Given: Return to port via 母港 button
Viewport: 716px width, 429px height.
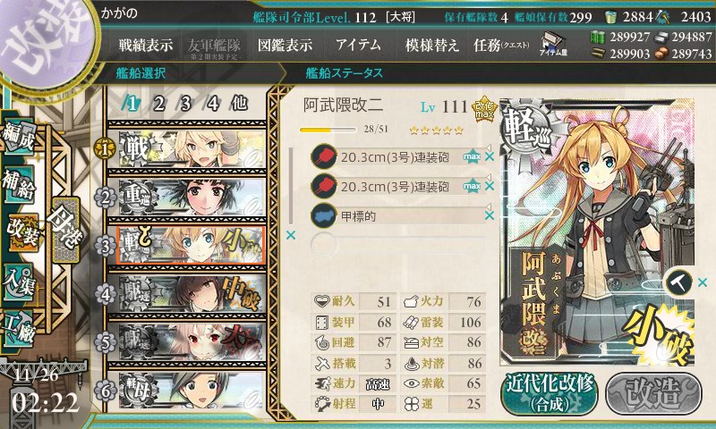Looking at the screenshot, I should 66,231.
